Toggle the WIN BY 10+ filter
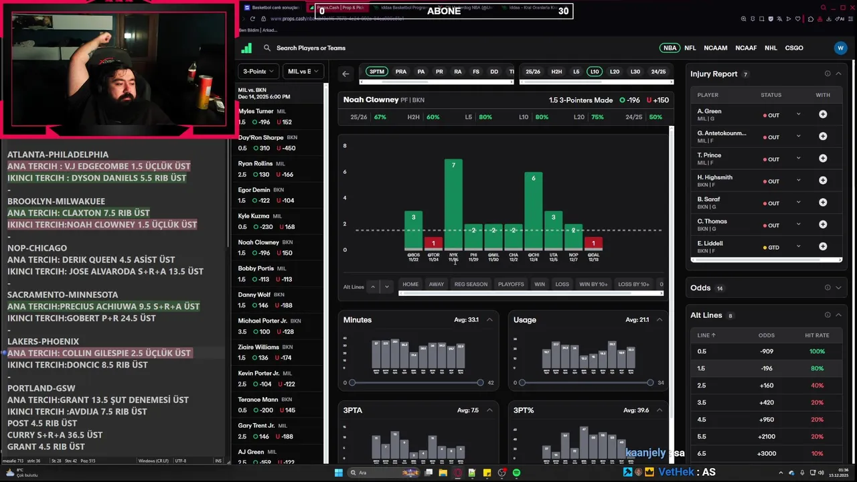This screenshot has width=857, height=482. (593, 284)
